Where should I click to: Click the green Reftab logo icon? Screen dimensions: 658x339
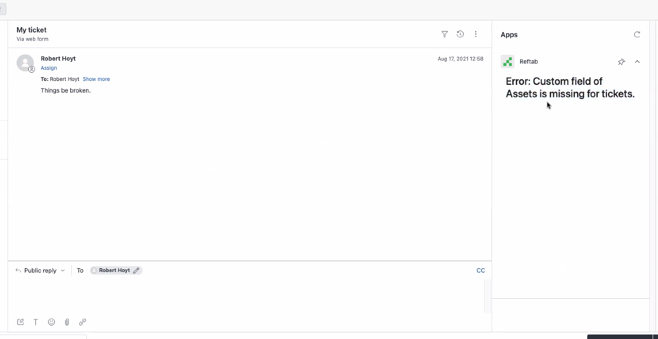point(507,62)
